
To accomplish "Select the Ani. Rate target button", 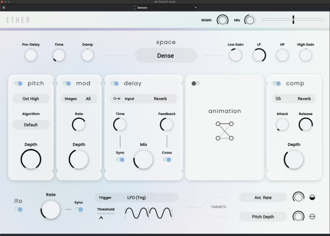I will click(263, 197).
